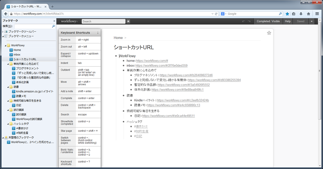The height and width of the screenshot is (169, 323).
Task: Click the bullet next to 読書 item
Action: [x=124, y=95]
